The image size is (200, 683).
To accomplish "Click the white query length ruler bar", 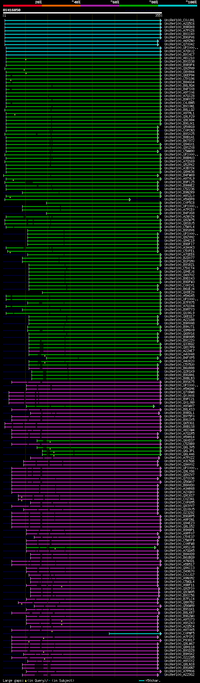I will 82,13.
